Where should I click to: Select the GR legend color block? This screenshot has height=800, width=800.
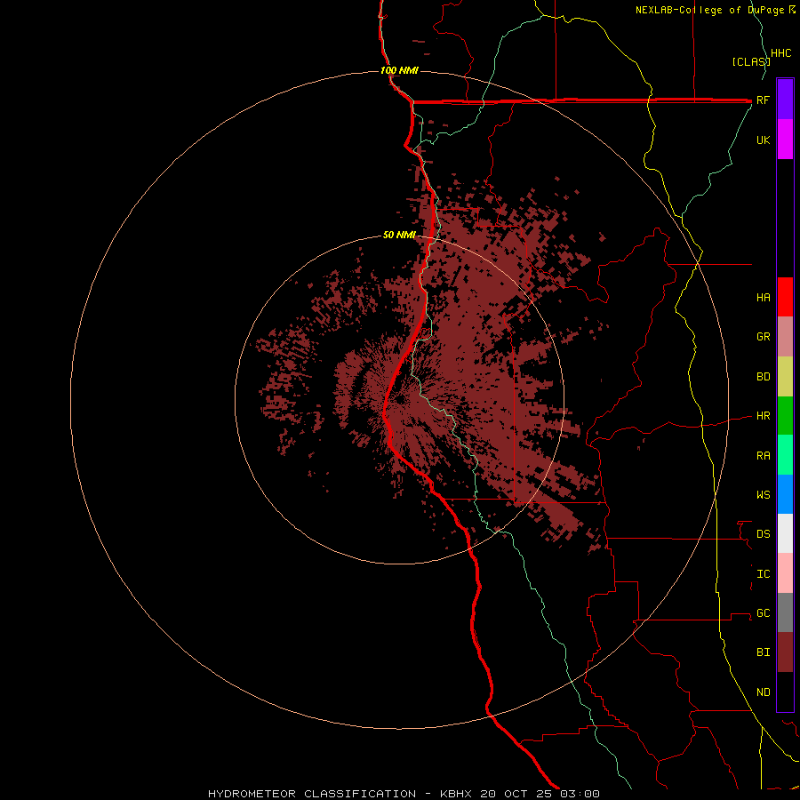pyautogui.click(x=785, y=337)
